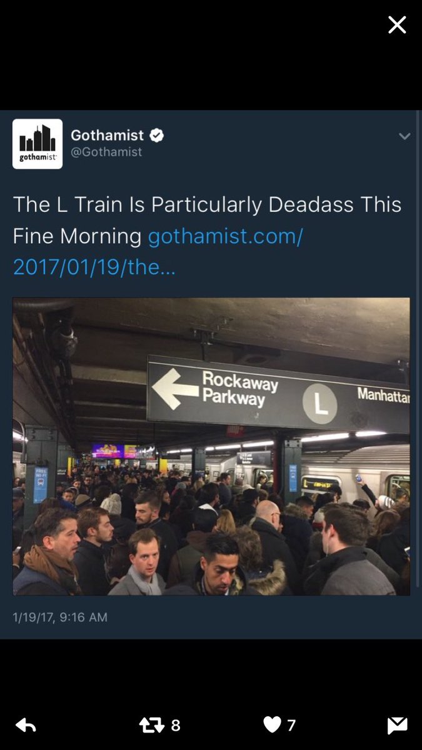
Task: Tap the L circle logo in the photo
Action: coord(319,404)
